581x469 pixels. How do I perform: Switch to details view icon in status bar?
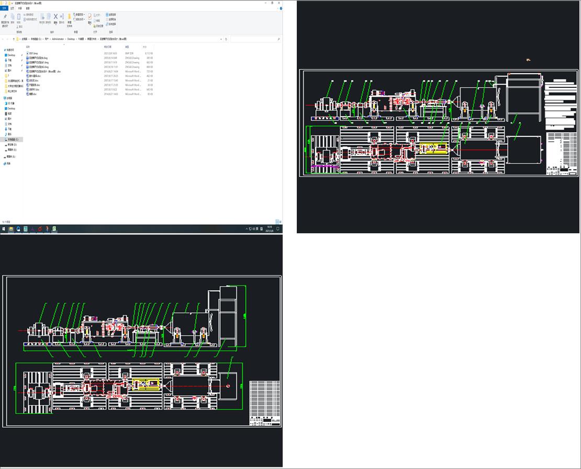tap(277, 222)
